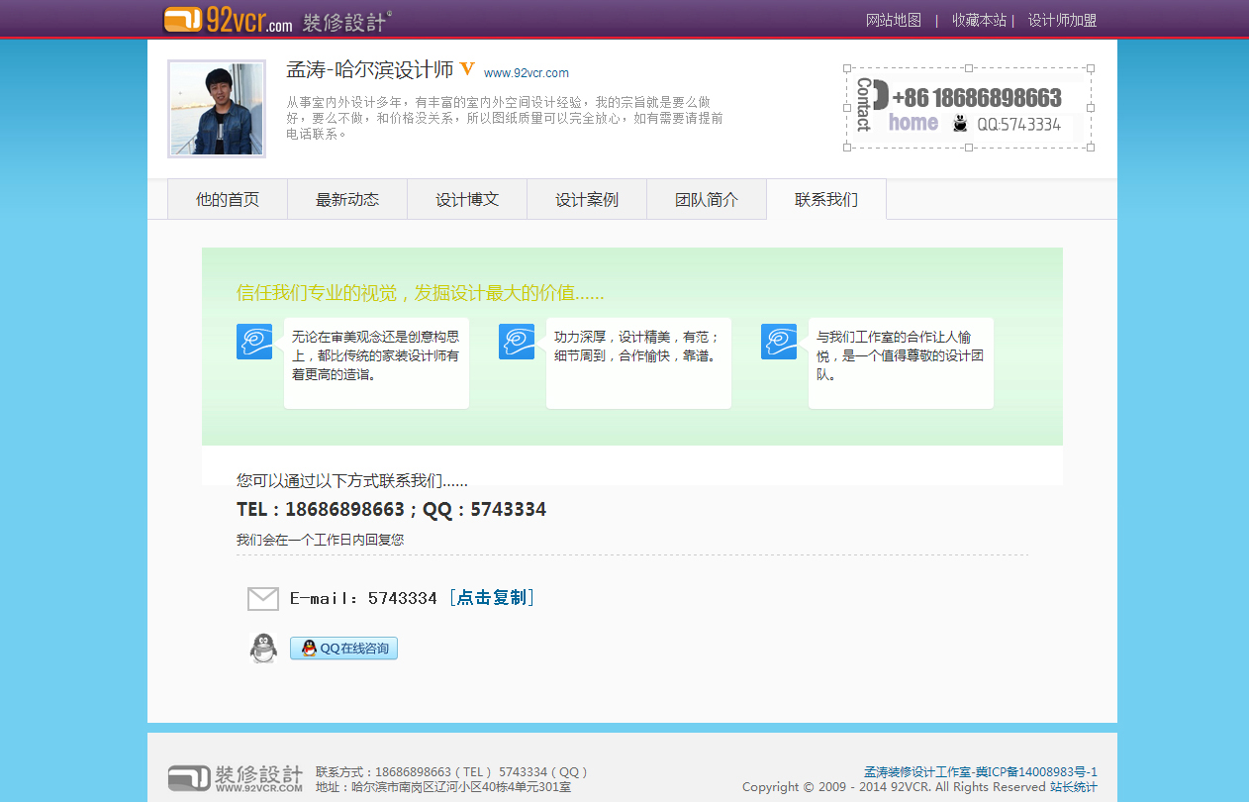Click the third blue testimonial icon
The image size is (1249, 803).
[x=779, y=342]
